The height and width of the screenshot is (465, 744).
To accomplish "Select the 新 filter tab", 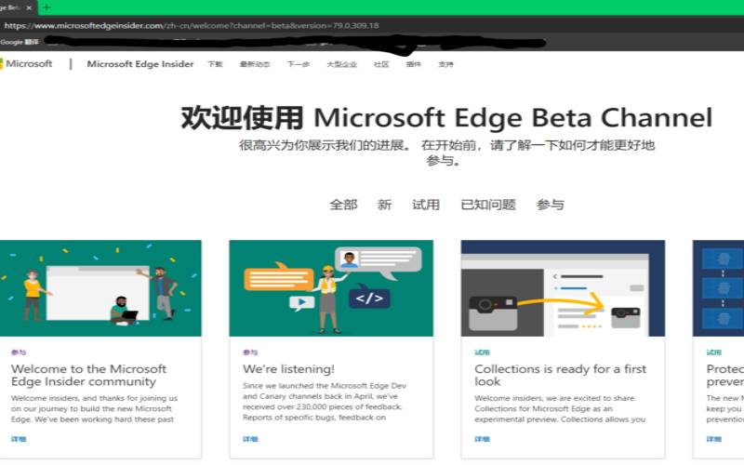I will [x=384, y=205].
